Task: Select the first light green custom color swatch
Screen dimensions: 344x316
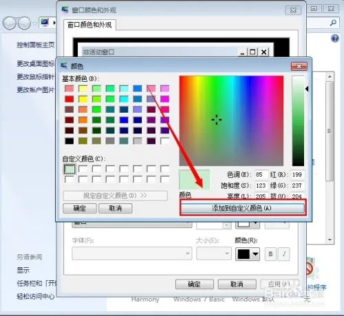Action: click(69, 169)
